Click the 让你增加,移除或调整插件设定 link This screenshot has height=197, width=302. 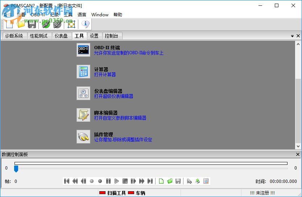(x=123, y=140)
